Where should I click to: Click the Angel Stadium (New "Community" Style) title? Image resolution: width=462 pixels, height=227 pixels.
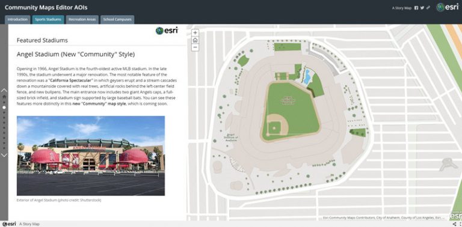tap(76, 55)
